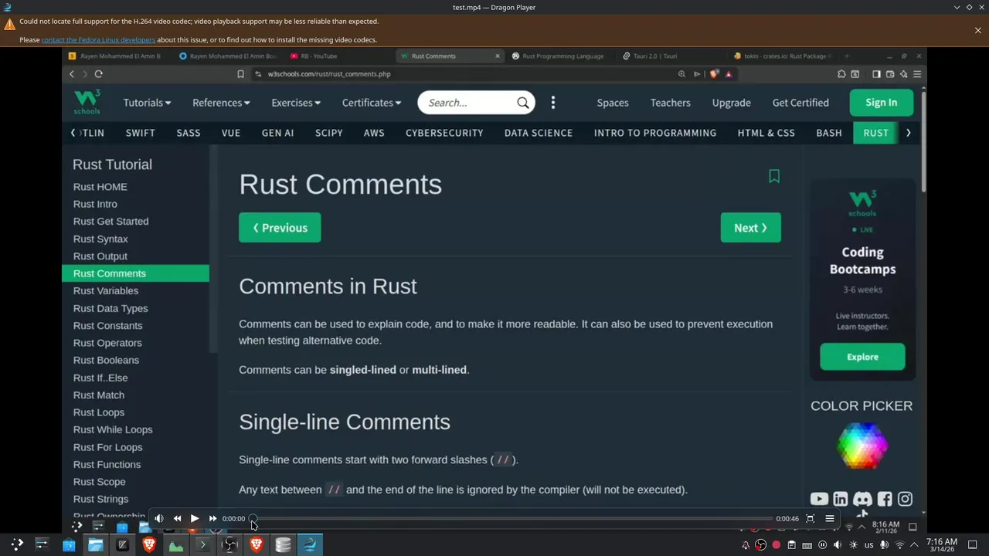Click the us keyboard layout indicator

click(x=869, y=545)
